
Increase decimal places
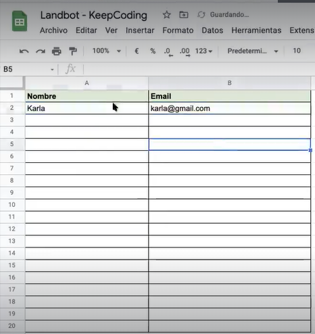click(x=185, y=51)
